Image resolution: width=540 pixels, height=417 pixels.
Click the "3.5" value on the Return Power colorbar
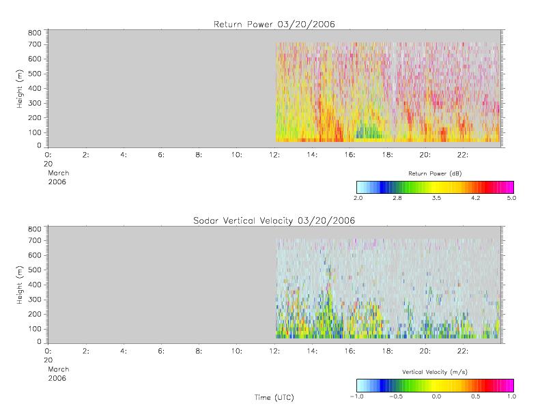[x=436, y=198]
